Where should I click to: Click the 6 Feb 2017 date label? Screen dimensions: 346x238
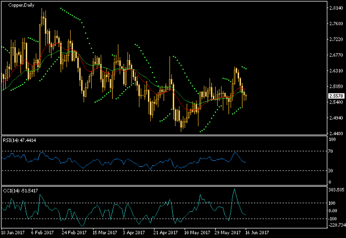42,233
